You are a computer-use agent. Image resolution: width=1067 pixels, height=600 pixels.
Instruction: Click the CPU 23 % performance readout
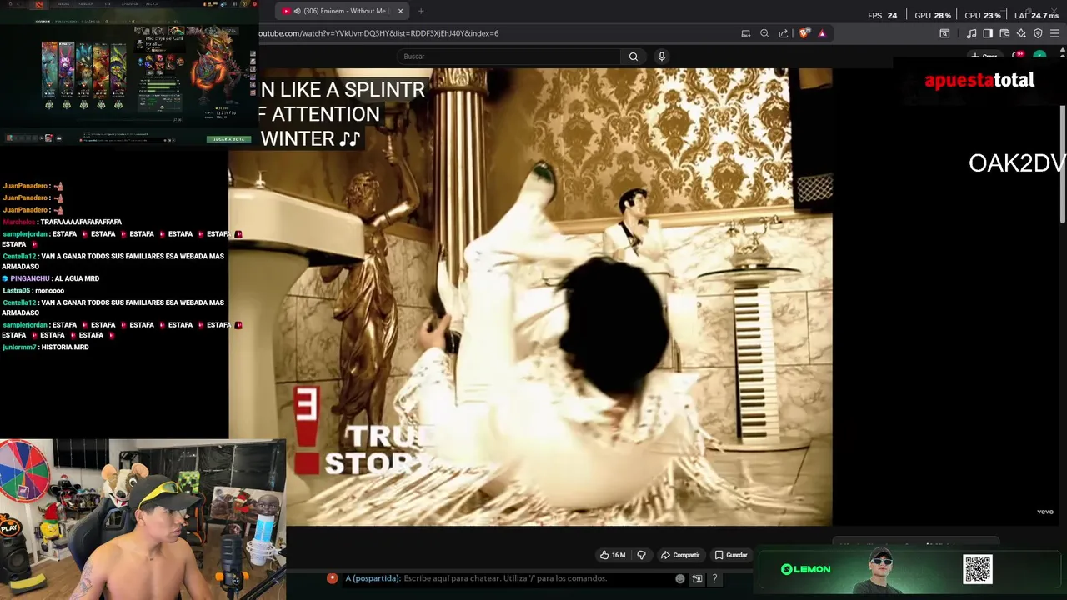pyautogui.click(x=983, y=15)
